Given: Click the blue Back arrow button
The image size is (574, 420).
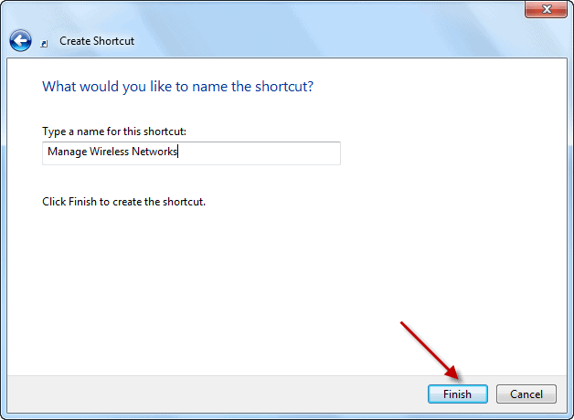Looking at the screenshot, I should (x=20, y=40).
